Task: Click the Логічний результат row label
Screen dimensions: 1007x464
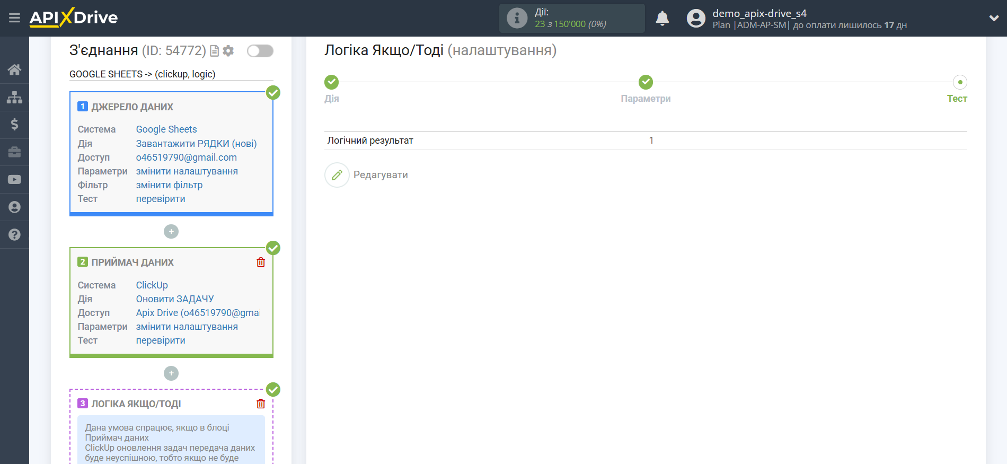Action: [x=370, y=141]
